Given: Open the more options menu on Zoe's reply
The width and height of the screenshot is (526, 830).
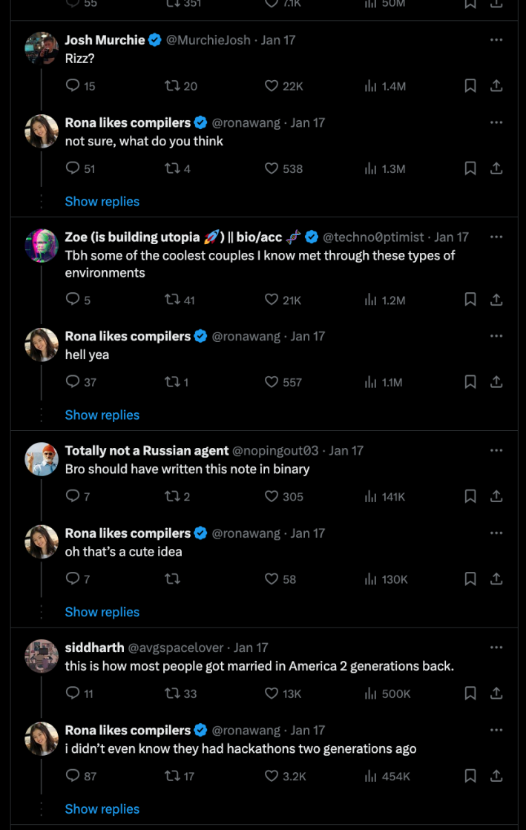Looking at the screenshot, I should [496, 236].
